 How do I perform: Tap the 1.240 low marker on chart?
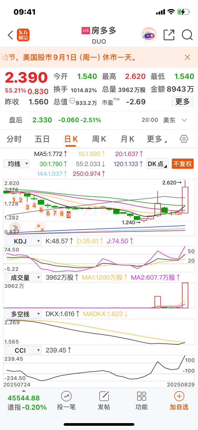point(131,222)
